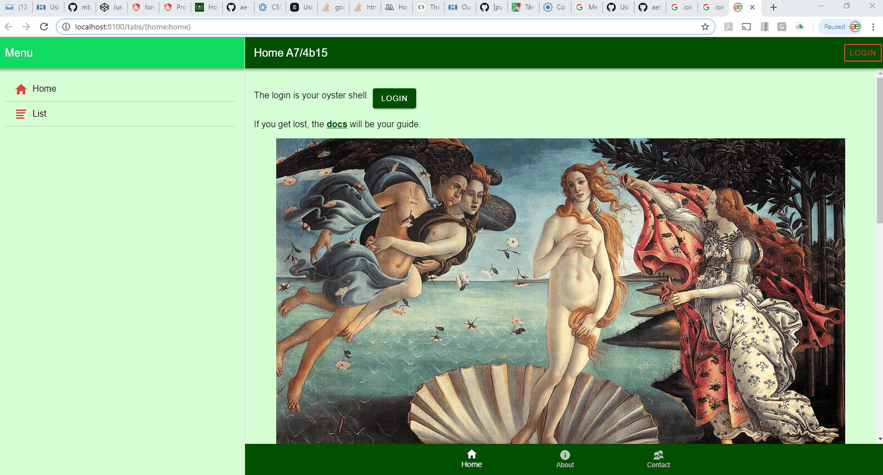Click the Birth of Venus painting image
This screenshot has height=475, width=883.
560,291
